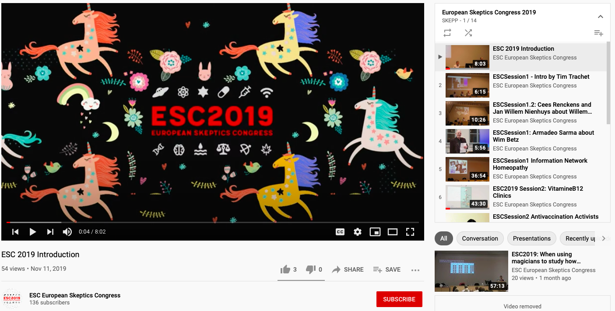Skip to the next video in playlist
This screenshot has height=311, width=615.
point(50,232)
